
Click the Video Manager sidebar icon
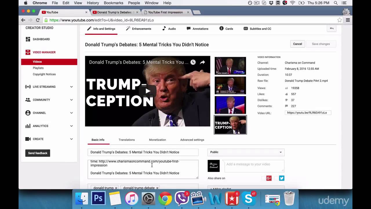click(x=28, y=52)
